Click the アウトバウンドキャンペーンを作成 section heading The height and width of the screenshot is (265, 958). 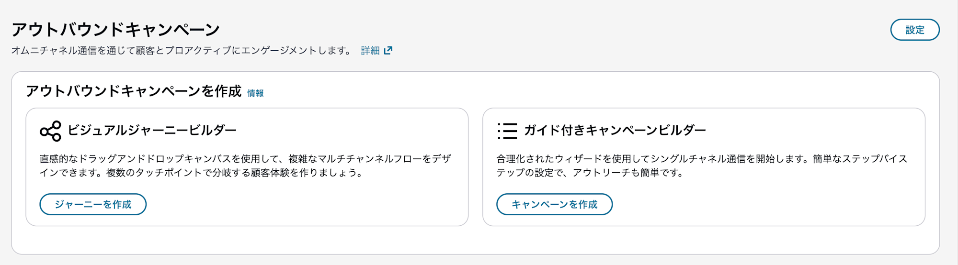point(134,91)
